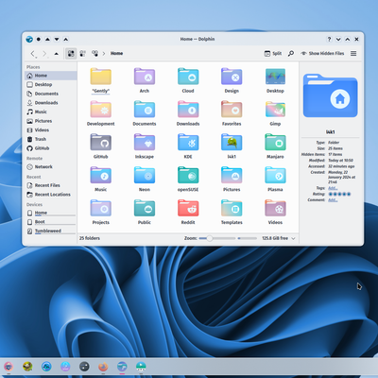Open Network under Remote
This screenshot has width=378, height=378.
pos(51,166)
